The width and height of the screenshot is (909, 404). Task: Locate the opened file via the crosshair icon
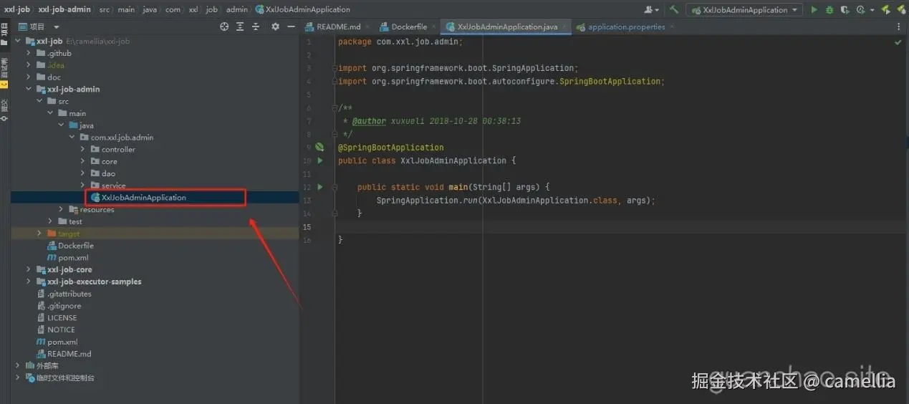224,27
